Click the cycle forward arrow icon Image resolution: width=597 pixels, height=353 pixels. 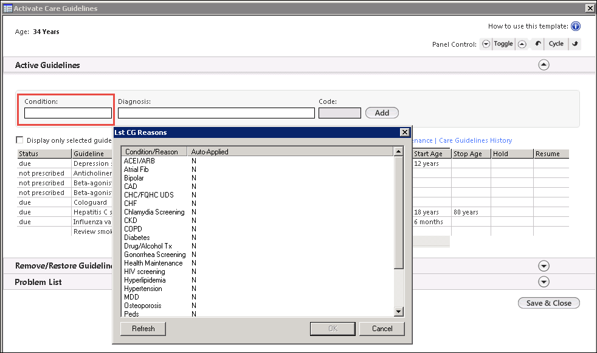tap(575, 44)
